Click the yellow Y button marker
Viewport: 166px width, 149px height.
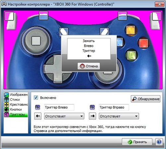(x=131, y=30)
